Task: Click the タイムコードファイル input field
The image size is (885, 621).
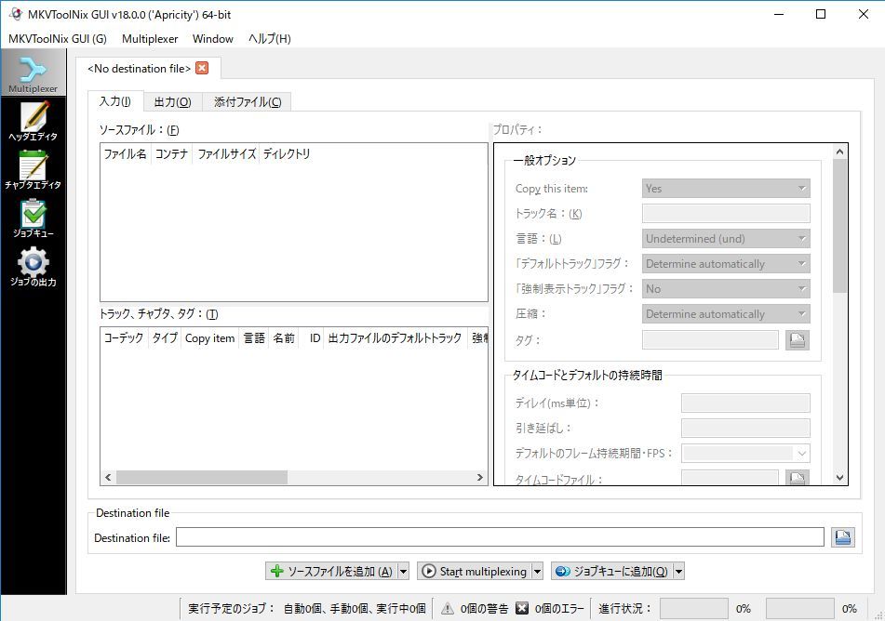Action: (x=730, y=478)
